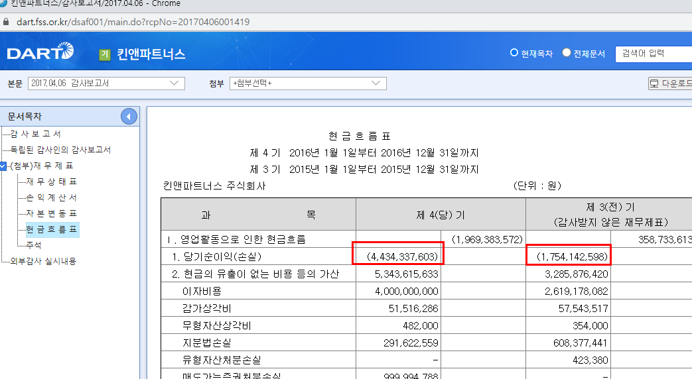This screenshot has height=379, width=692.
Task: Click the green 기 badge icon
Action: point(105,54)
